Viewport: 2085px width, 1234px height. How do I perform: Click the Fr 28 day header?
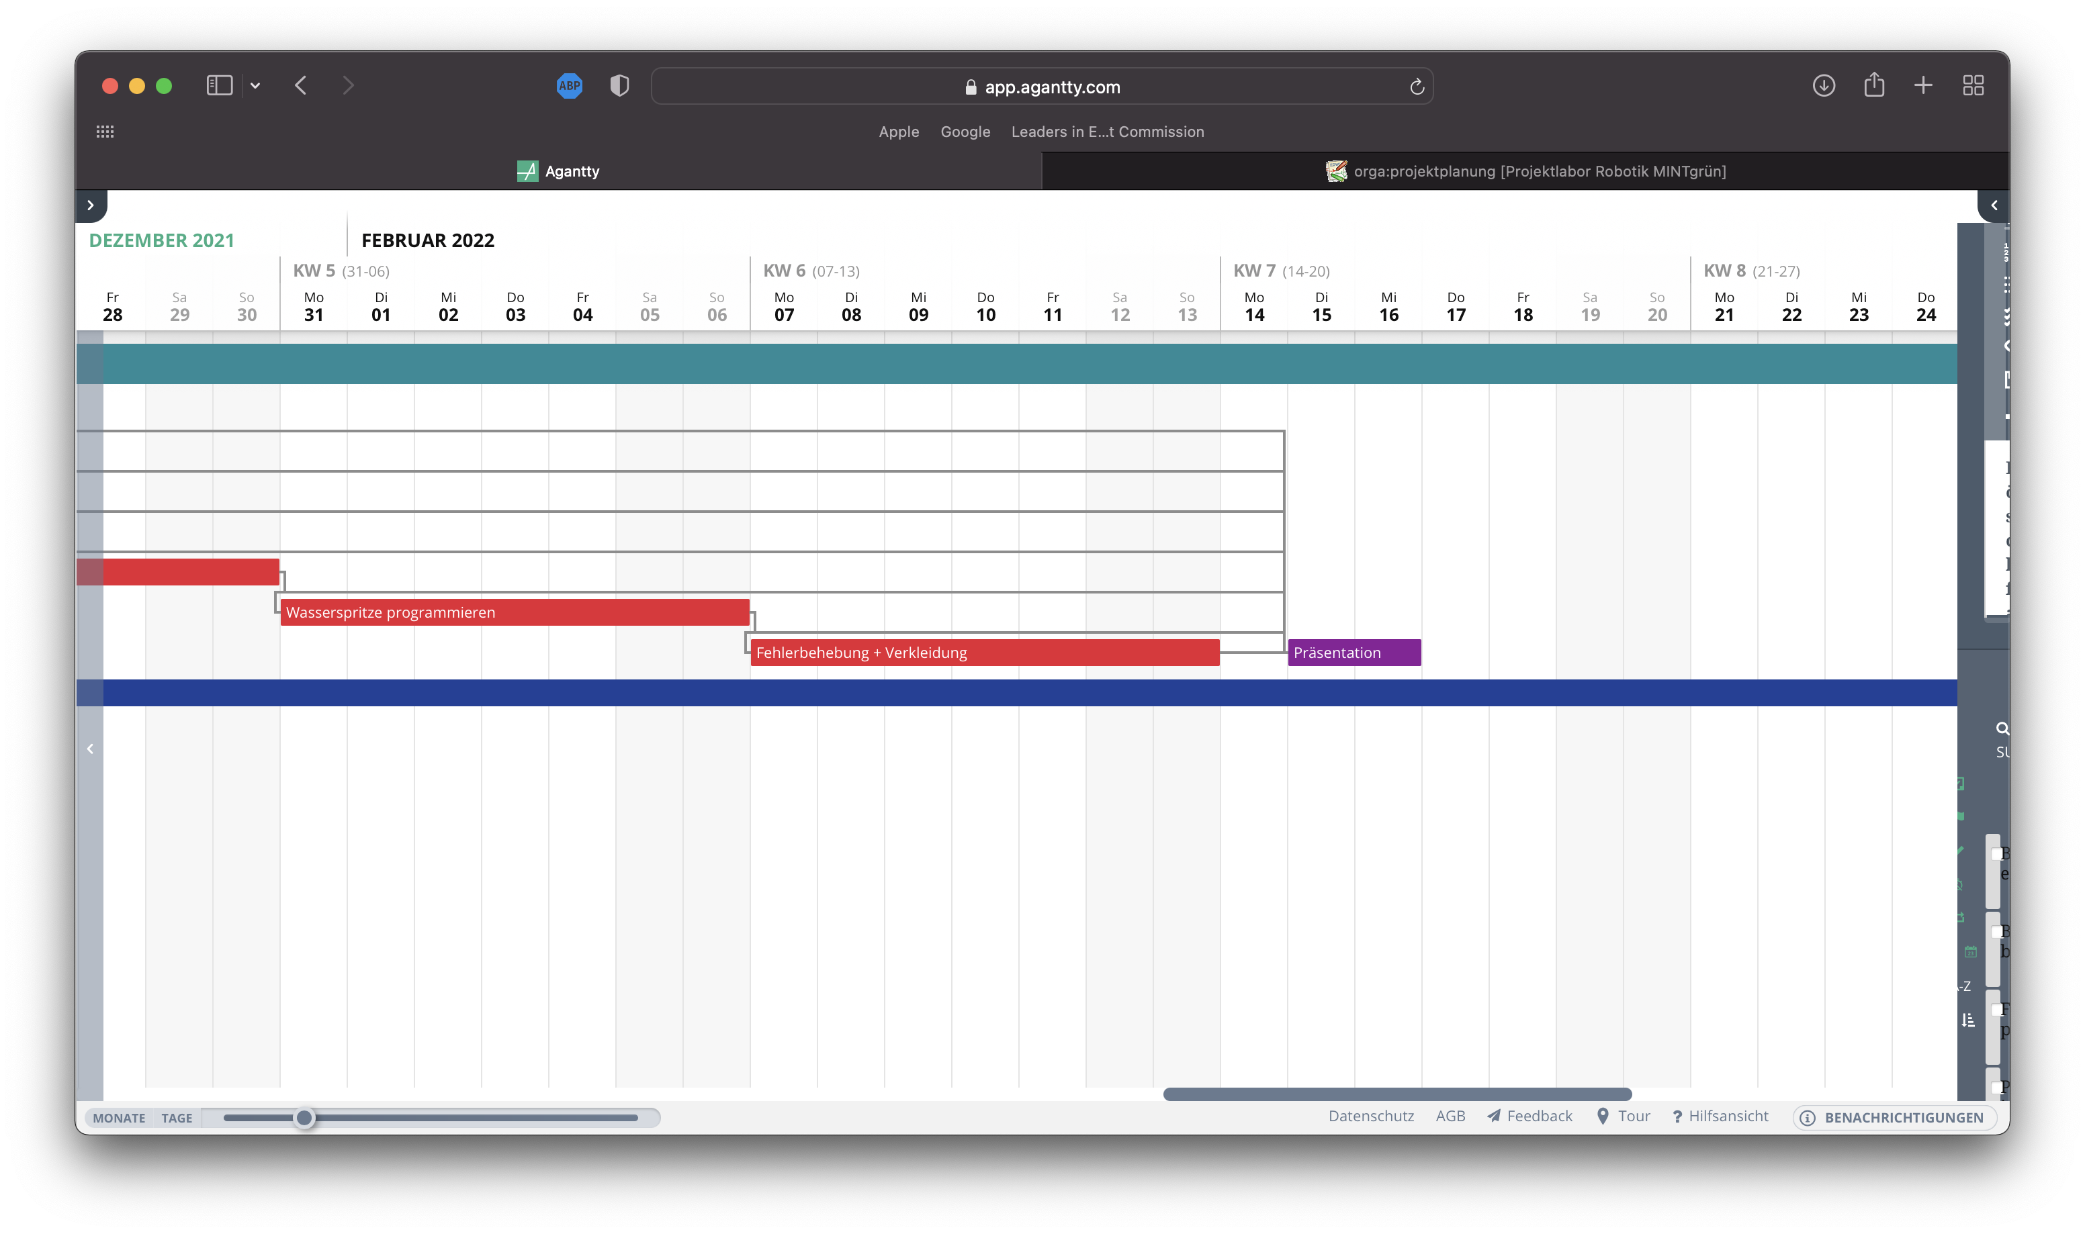pyautogui.click(x=112, y=307)
